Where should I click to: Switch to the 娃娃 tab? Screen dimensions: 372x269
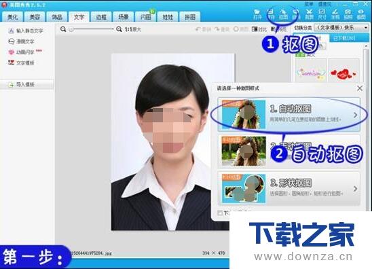point(168,16)
